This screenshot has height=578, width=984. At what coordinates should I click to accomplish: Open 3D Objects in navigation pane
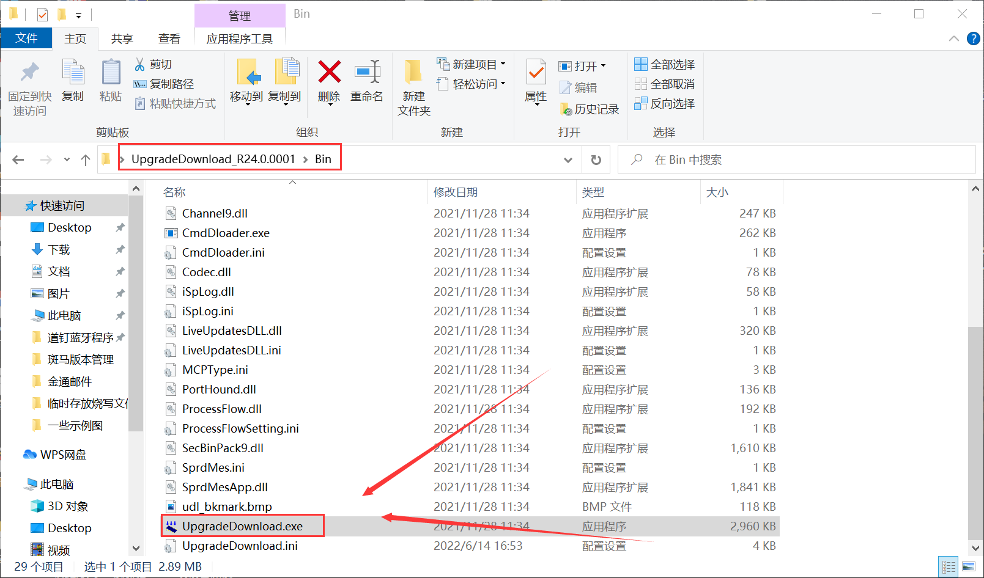(x=68, y=507)
